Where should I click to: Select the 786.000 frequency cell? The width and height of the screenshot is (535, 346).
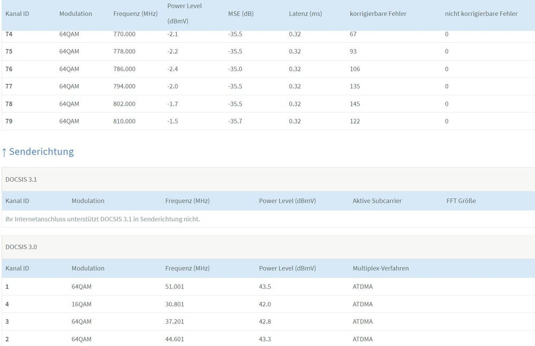click(124, 69)
